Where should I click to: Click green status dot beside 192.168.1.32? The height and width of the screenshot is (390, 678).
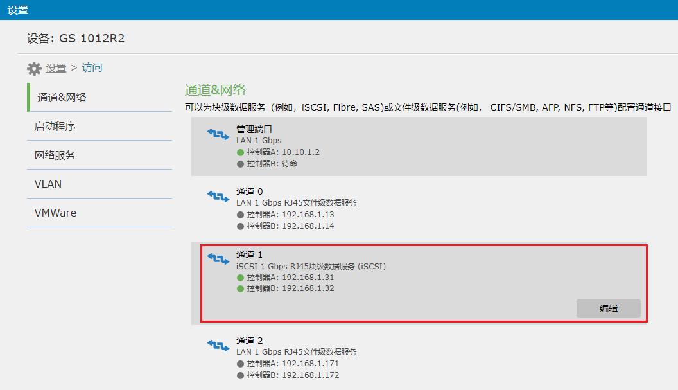(x=241, y=288)
